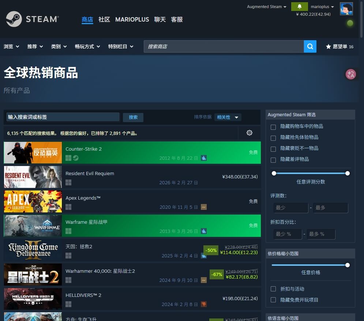The height and width of the screenshot is (321, 364).
Task: Click the wishlist star icon
Action: [x=329, y=47]
